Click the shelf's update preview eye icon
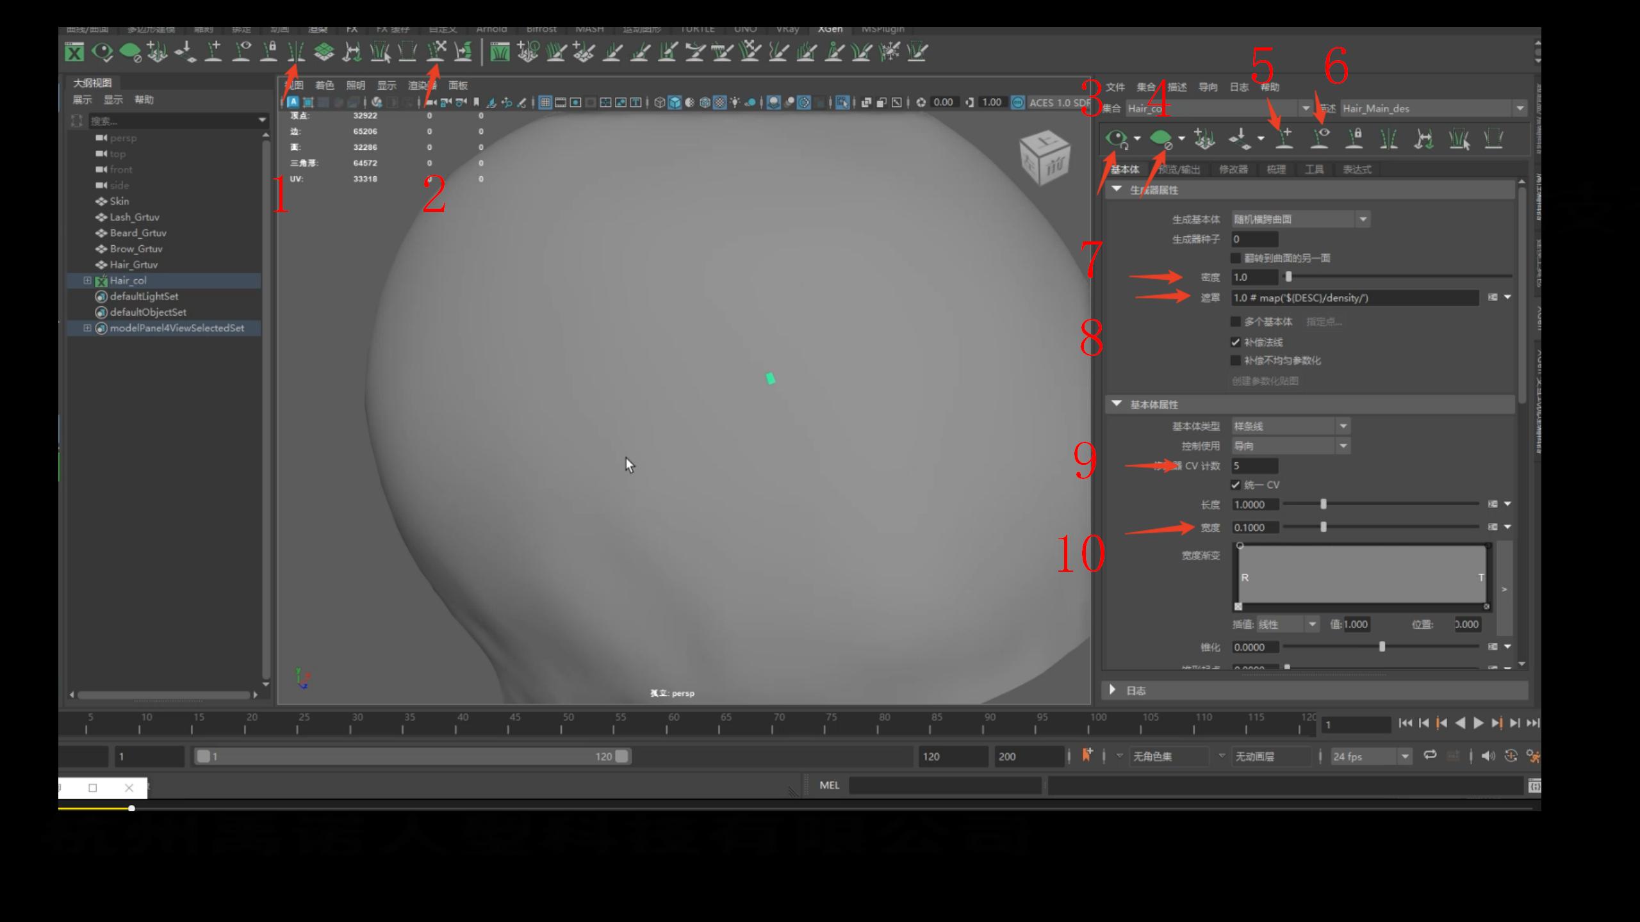The image size is (1640, 922). click(102, 52)
